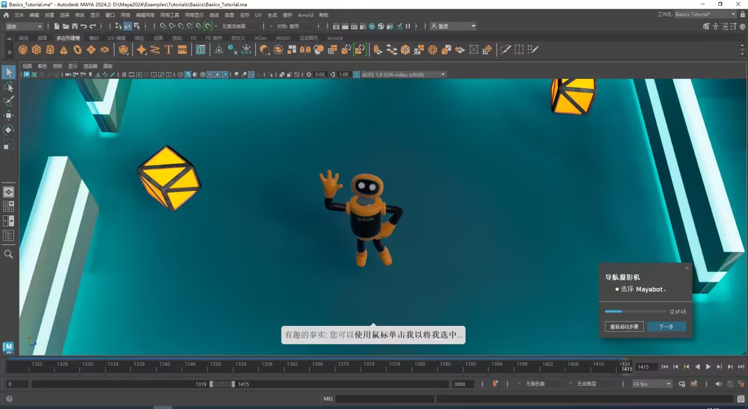Open the 文件 menu
748x409 pixels.
[19, 15]
